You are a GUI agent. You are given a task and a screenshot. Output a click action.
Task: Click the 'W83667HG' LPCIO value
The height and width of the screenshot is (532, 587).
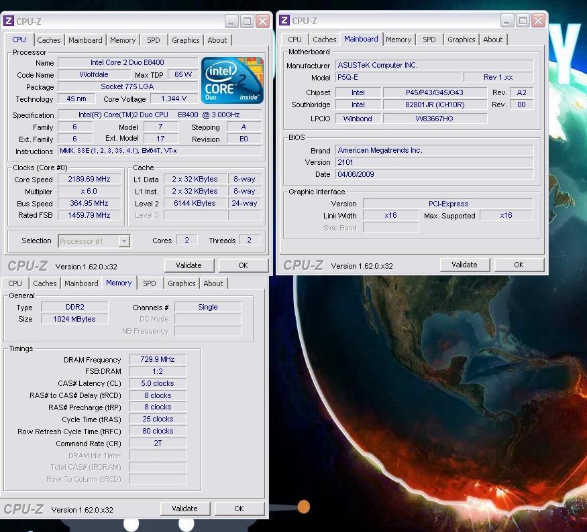435,119
